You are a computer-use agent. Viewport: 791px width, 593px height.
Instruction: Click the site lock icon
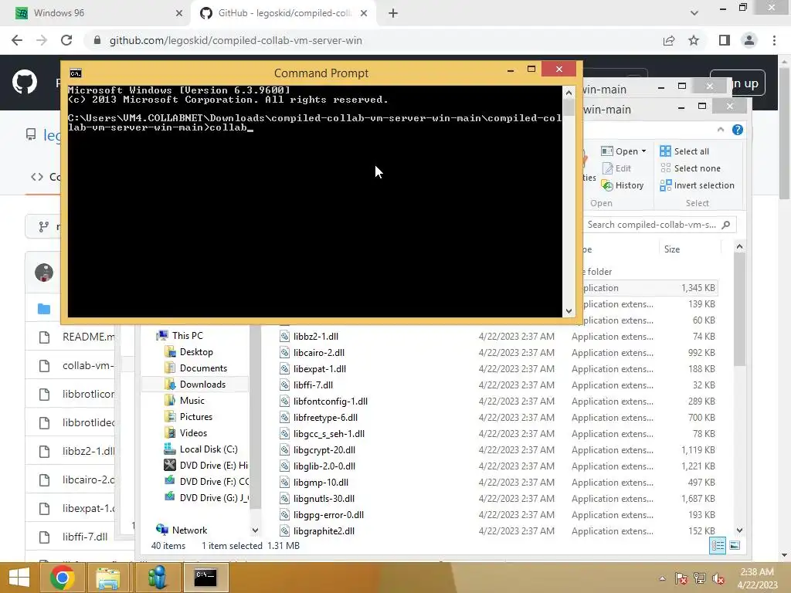pyautogui.click(x=97, y=40)
